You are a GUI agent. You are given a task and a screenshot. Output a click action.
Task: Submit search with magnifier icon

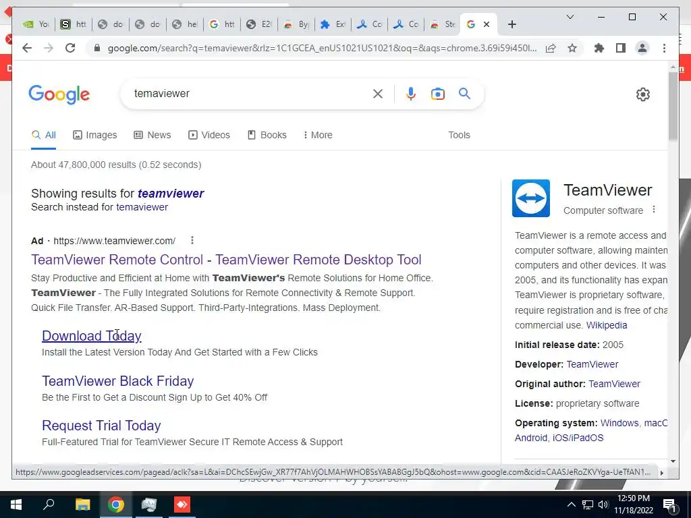point(464,93)
